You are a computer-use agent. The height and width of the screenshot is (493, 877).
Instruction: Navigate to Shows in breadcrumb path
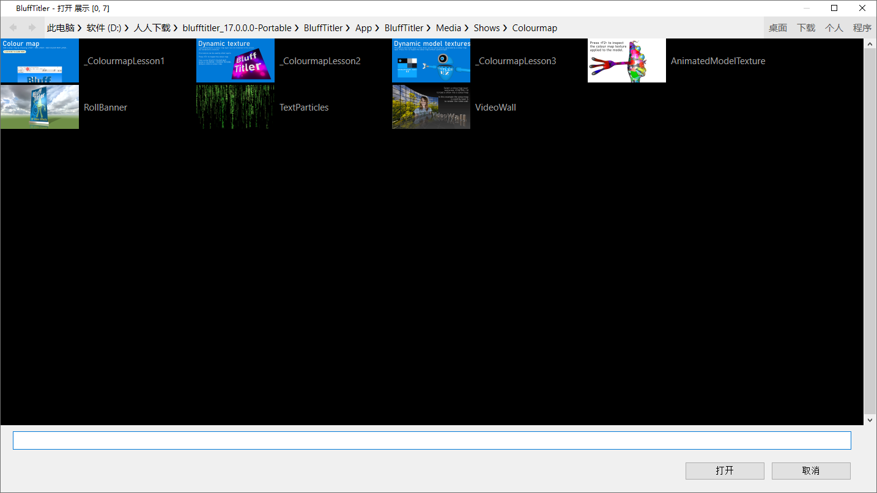click(486, 28)
